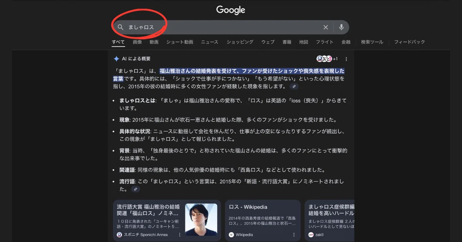Open the AI overview three-dot menu
Screen dimensions: 462x242
346,59
